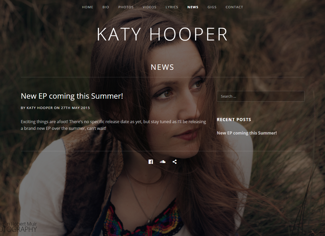
Task: Click the Katy Hooper author link
Action: click(x=40, y=108)
